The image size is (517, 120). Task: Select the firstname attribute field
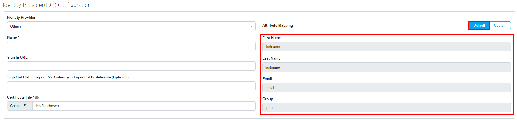click(386, 47)
